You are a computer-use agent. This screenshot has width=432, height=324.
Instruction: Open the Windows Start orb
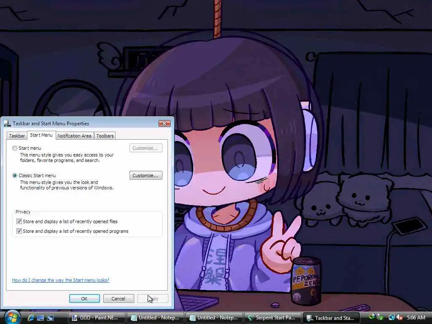click(x=12, y=317)
